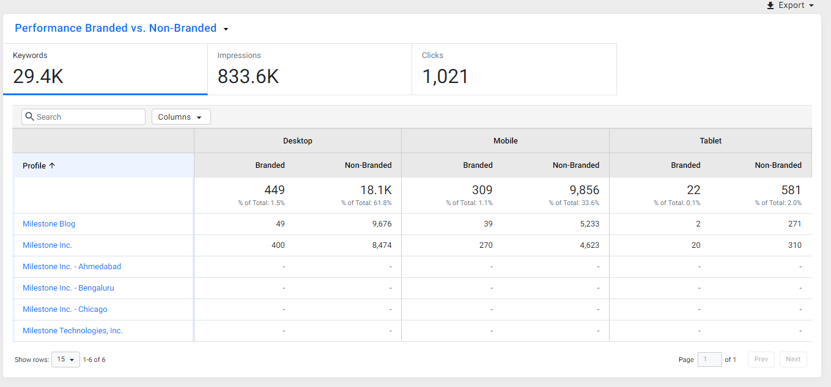Switch to the Clicks tab
The height and width of the screenshot is (387, 831).
click(x=514, y=69)
